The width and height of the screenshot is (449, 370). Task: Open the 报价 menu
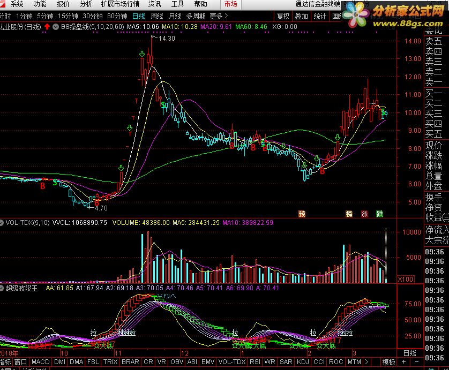click(x=63, y=4)
